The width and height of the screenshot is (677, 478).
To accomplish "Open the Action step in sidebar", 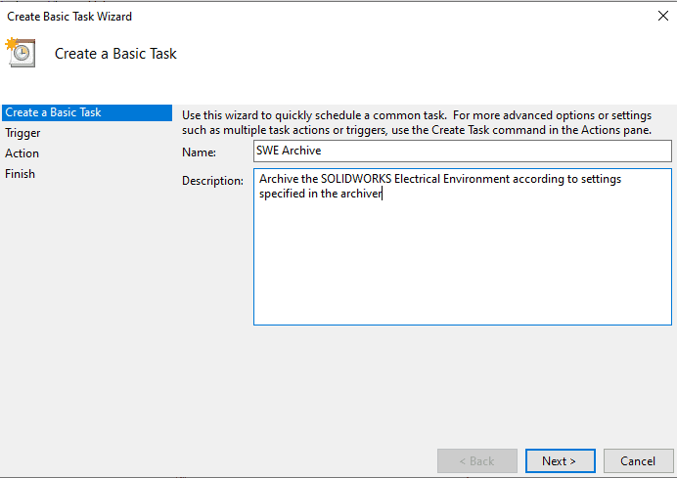I will pyautogui.click(x=23, y=153).
